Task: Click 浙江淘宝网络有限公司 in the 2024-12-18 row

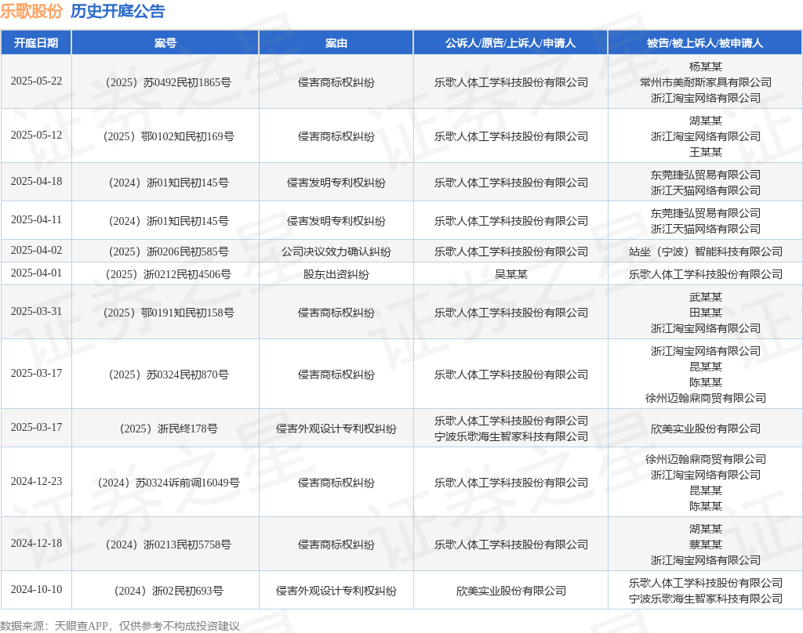Action: (706, 560)
